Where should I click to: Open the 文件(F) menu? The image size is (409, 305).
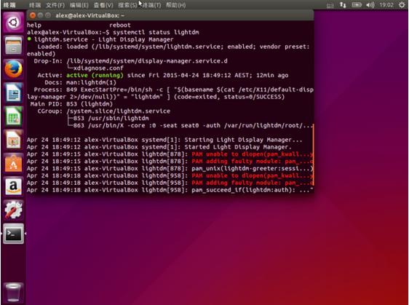55,5
